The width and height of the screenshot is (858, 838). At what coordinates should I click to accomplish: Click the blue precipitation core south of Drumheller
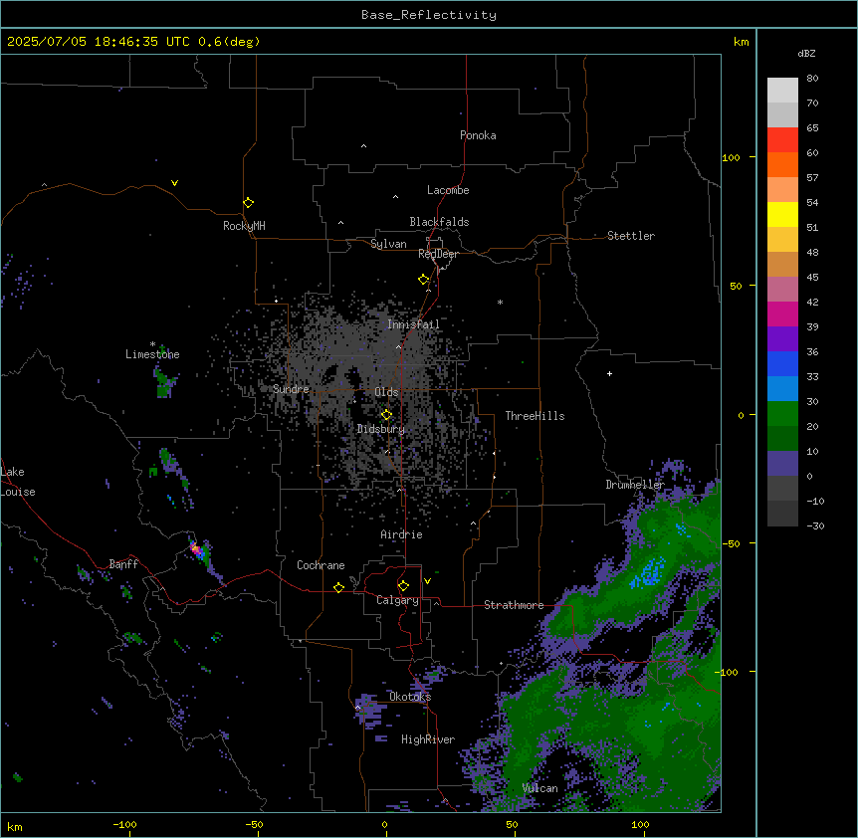pyautogui.click(x=650, y=574)
